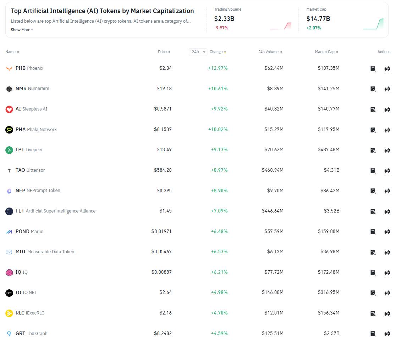Click the trade icon in POND row

point(387,232)
